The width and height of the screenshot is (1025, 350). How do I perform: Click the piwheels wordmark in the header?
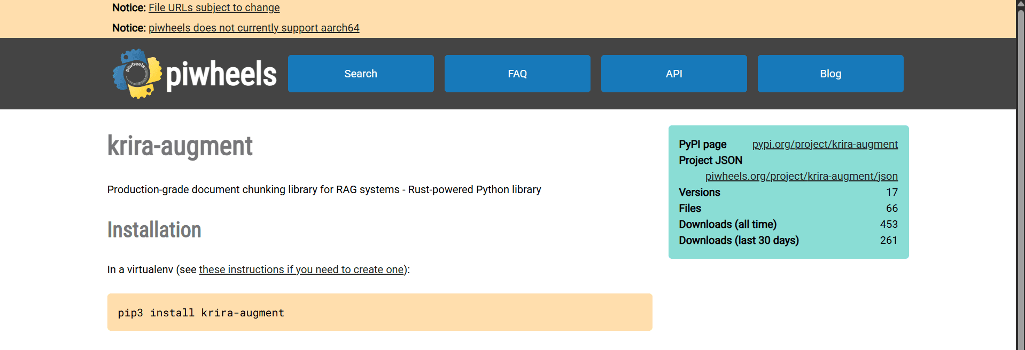[x=221, y=74]
